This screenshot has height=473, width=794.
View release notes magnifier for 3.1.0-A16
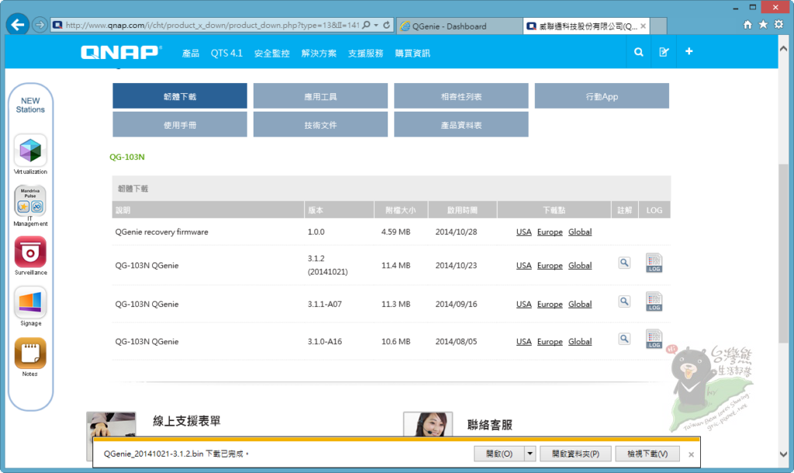click(x=624, y=339)
